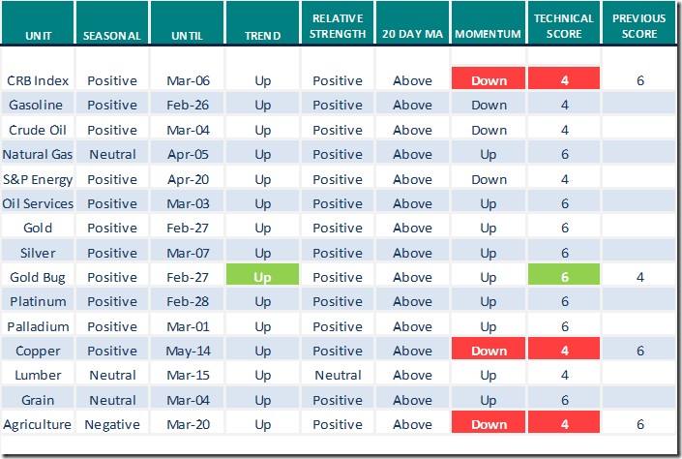Click the Apr-20 until date cell
The image size is (682, 459).
(x=188, y=179)
